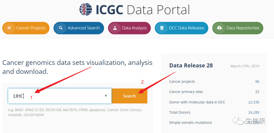Open the Data Analysis label

coord(134,28)
